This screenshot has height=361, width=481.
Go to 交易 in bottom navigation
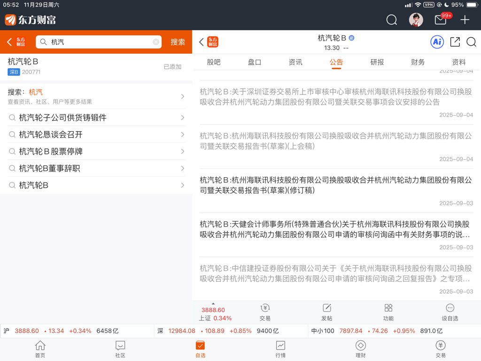point(441,349)
